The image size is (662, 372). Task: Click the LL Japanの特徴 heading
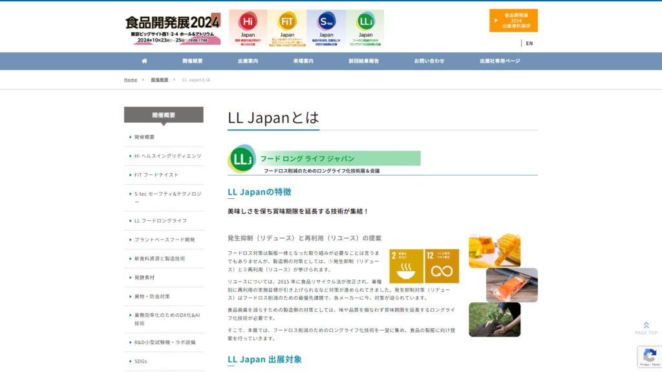pyautogui.click(x=259, y=192)
